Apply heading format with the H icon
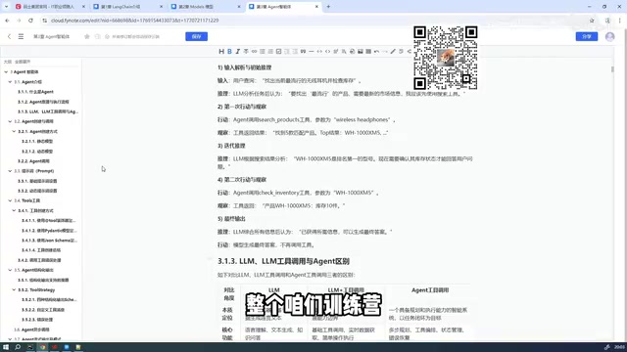Viewport: 627px width, 352px height. pos(221,52)
